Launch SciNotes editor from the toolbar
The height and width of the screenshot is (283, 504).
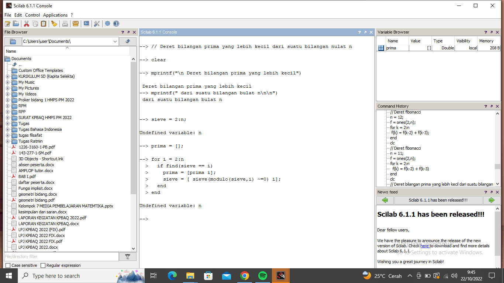(7, 24)
